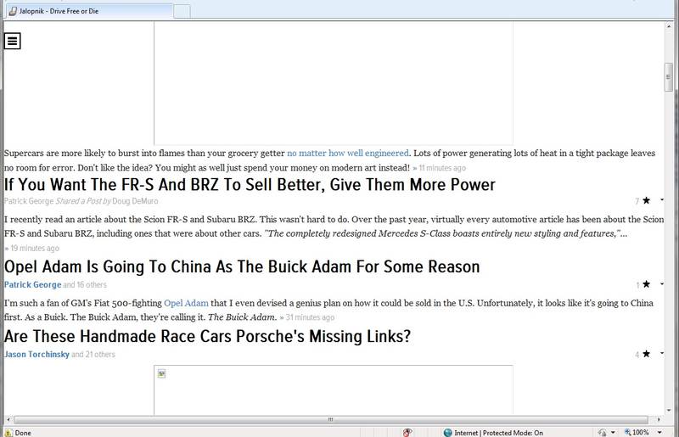Click 'and 16 others' text
This screenshot has height=437, width=679.
coord(85,284)
